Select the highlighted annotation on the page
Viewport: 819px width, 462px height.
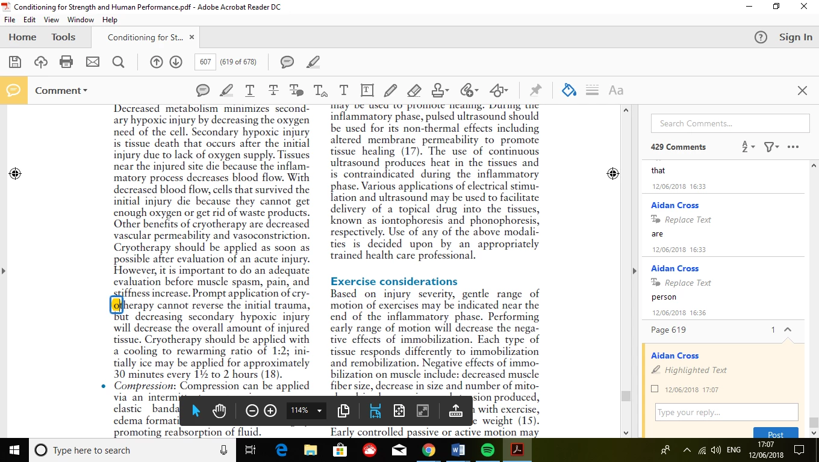point(117,305)
